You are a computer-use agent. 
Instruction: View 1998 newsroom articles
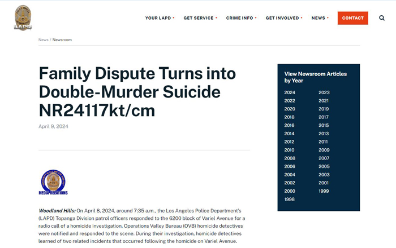(290, 199)
